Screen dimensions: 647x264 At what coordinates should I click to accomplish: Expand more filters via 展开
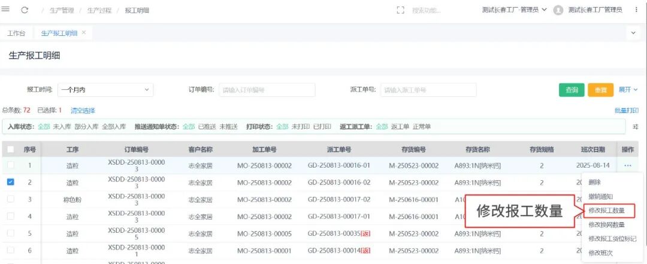coord(628,90)
